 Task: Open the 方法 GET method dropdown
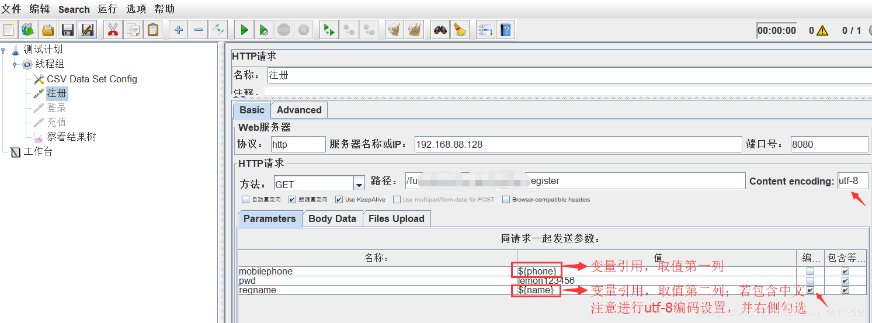359,183
